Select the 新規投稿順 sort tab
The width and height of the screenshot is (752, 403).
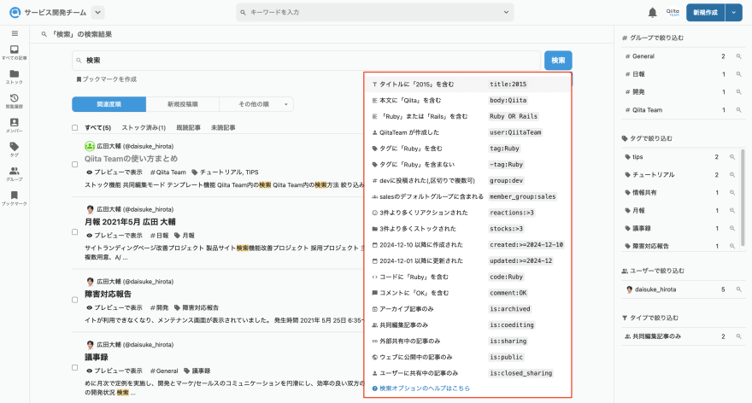pos(183,104)
